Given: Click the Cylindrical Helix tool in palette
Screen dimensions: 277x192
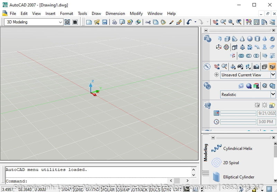Looking at the screenshot, I should click(238, 148).
